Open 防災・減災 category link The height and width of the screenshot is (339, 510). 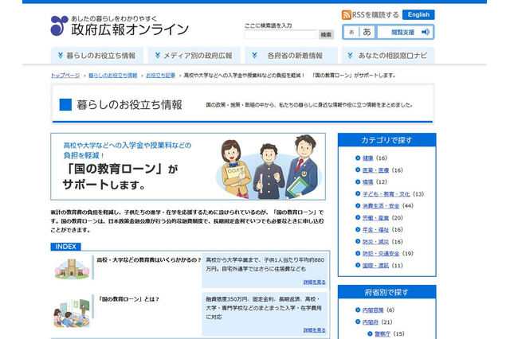[x=375, y=242]
